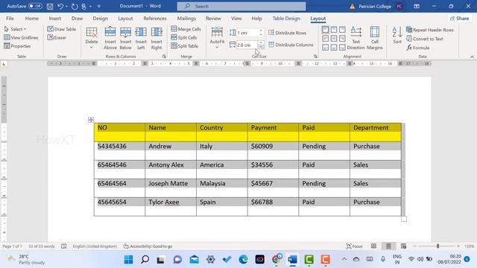Open Cell Margins
Screen dimensions: 477x268
[374, 38]
